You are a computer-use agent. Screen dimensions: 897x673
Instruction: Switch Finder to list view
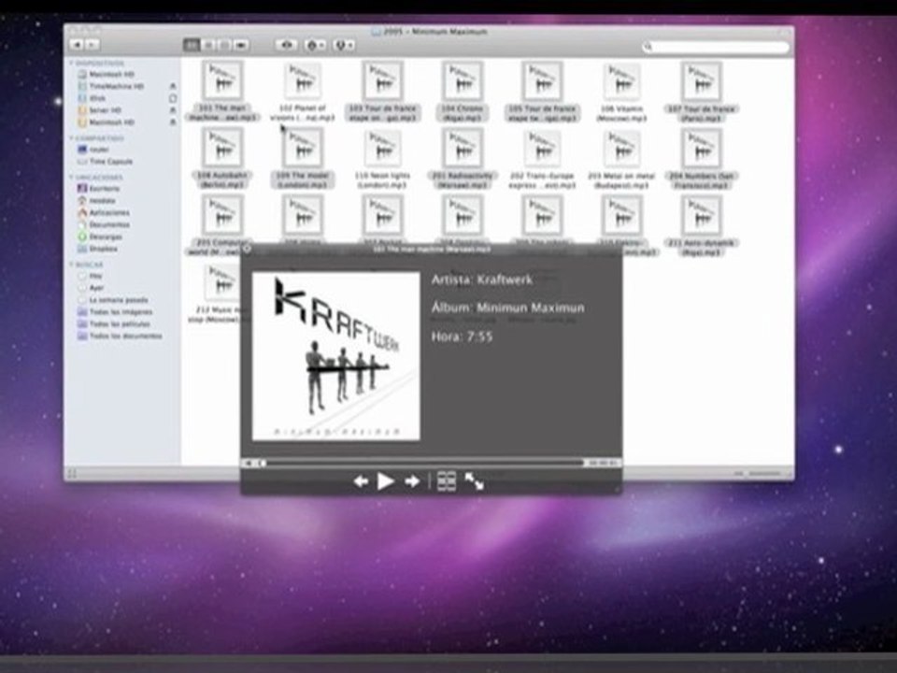coord(208,45)
